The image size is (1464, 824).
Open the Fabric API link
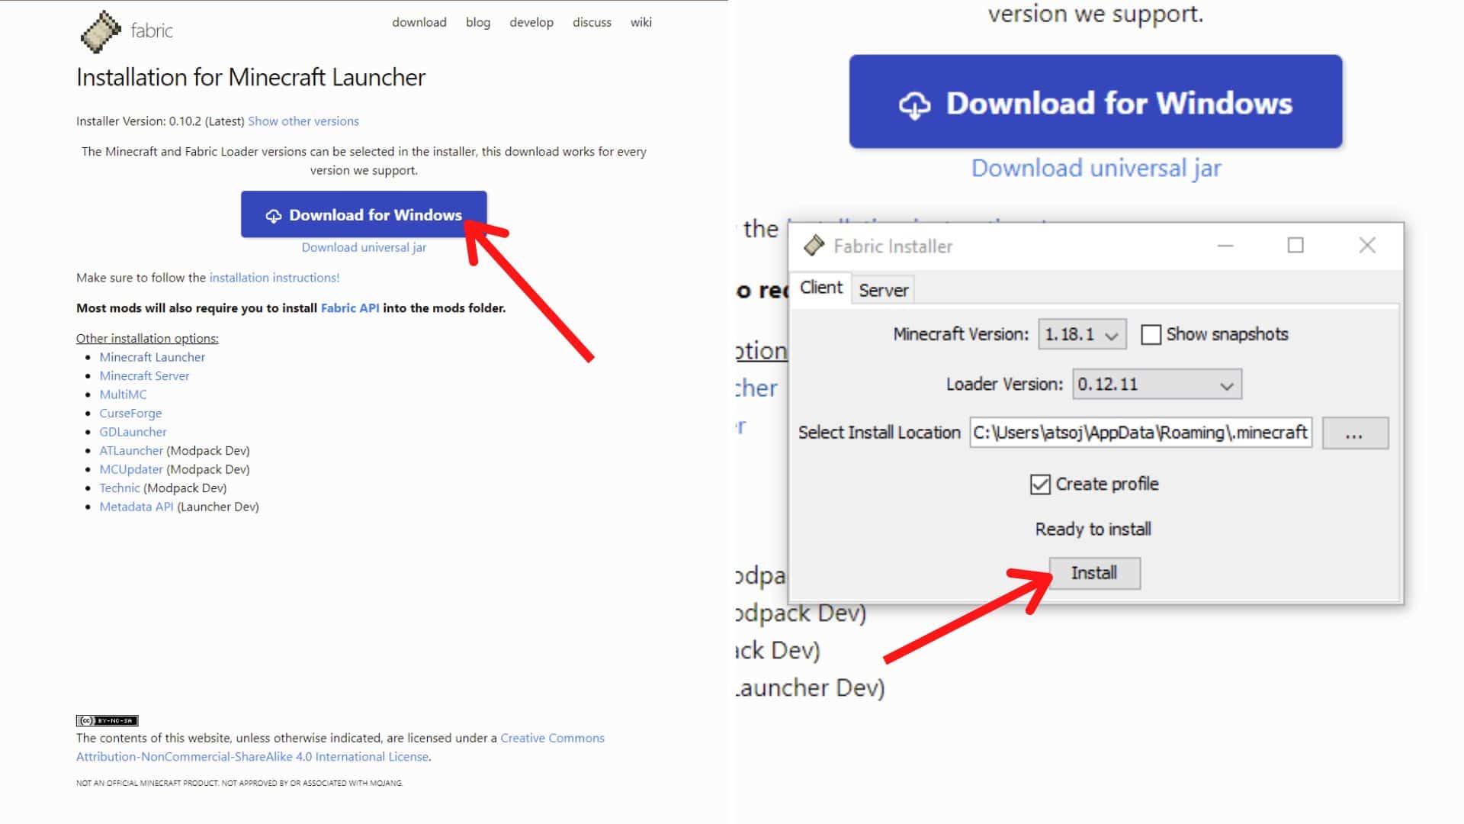click(x=350, y=308)
